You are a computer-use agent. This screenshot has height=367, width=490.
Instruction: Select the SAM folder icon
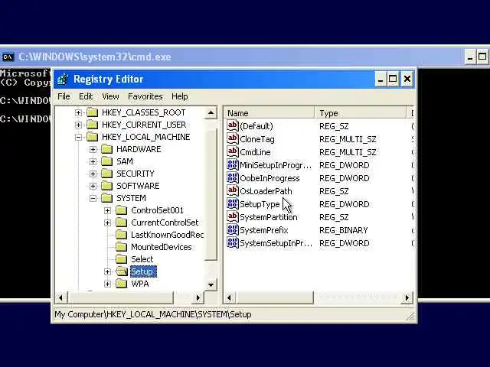(x=107, y=161)
